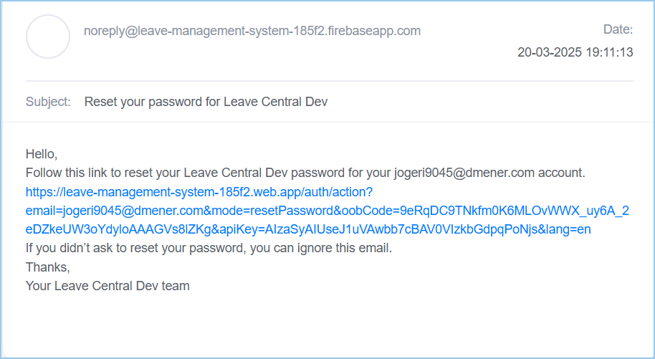Click the "Thanks," line
Image resolution: width=655 pixels, height=359 pixels.
(47, 267)
